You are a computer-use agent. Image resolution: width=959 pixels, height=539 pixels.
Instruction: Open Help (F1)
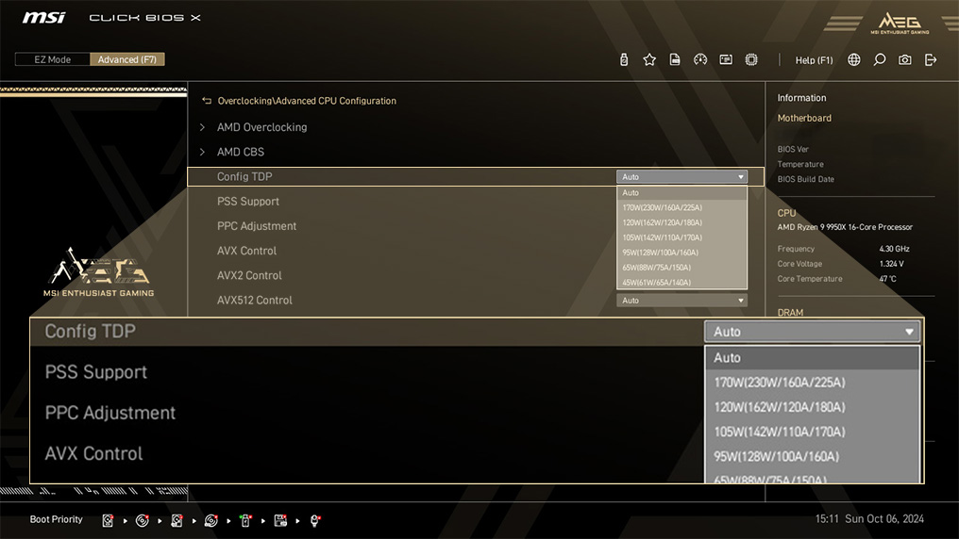click(x=814, y=59)
